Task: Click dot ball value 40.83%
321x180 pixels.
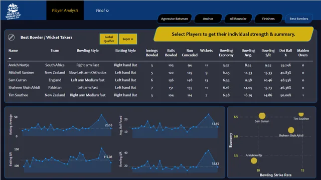Action: [285, 72]
